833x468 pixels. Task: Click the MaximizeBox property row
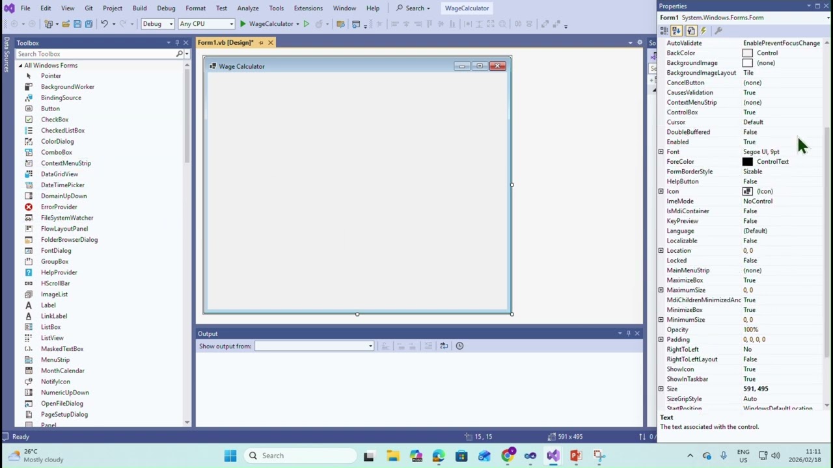pyautogui.click(x=741, y=280)
